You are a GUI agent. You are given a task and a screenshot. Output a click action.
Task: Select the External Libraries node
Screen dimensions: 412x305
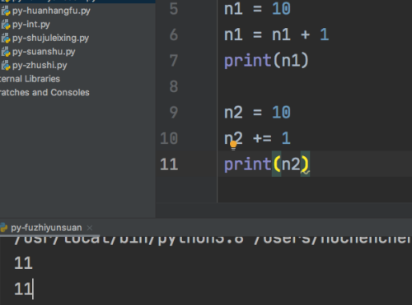click(x=30, y=79)
